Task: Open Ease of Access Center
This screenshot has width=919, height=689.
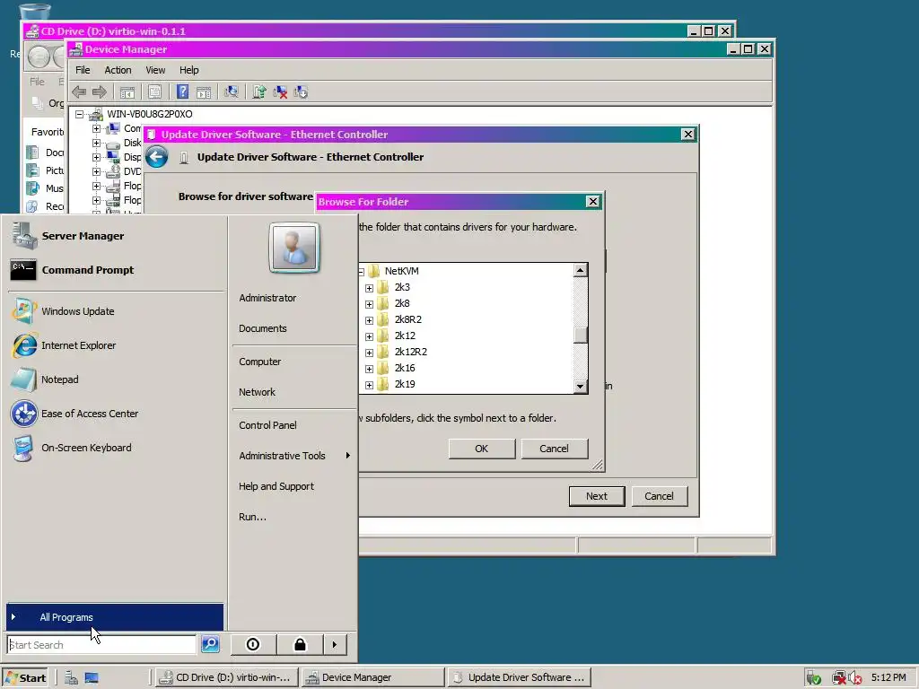Action: click(116, 413)
